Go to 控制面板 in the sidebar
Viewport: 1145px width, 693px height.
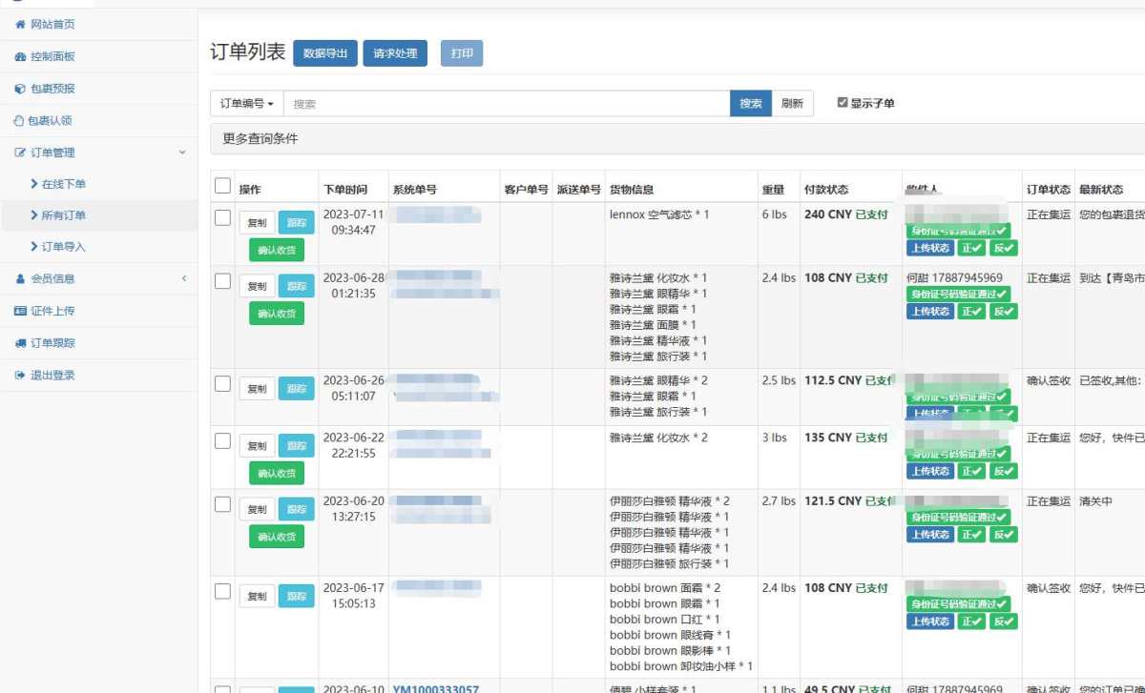coord(52,56)
